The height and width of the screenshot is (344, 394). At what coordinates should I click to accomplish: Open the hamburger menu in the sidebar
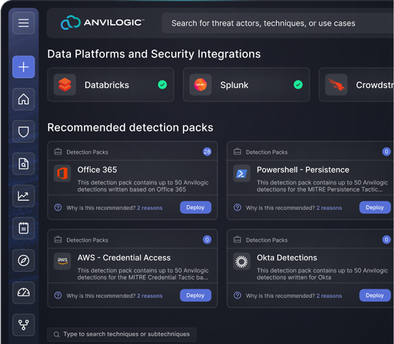pyautogui.click(x=23, y=23)
